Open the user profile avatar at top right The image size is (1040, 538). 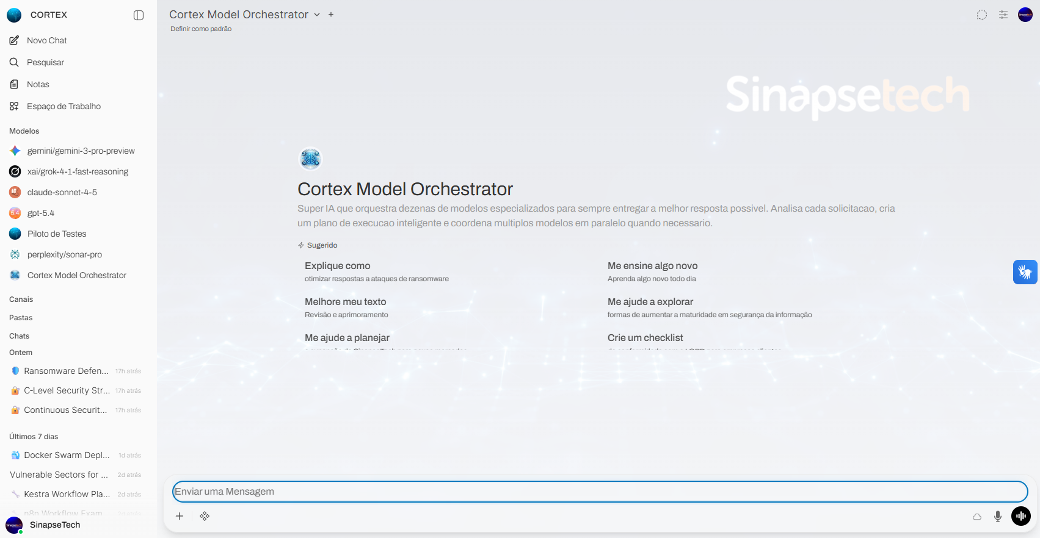pyautogui.click(x=1025, y=15)
